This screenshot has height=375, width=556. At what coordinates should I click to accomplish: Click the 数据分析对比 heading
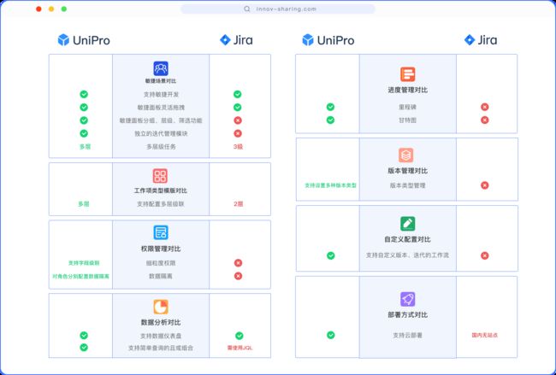click(x=161, y=323)
